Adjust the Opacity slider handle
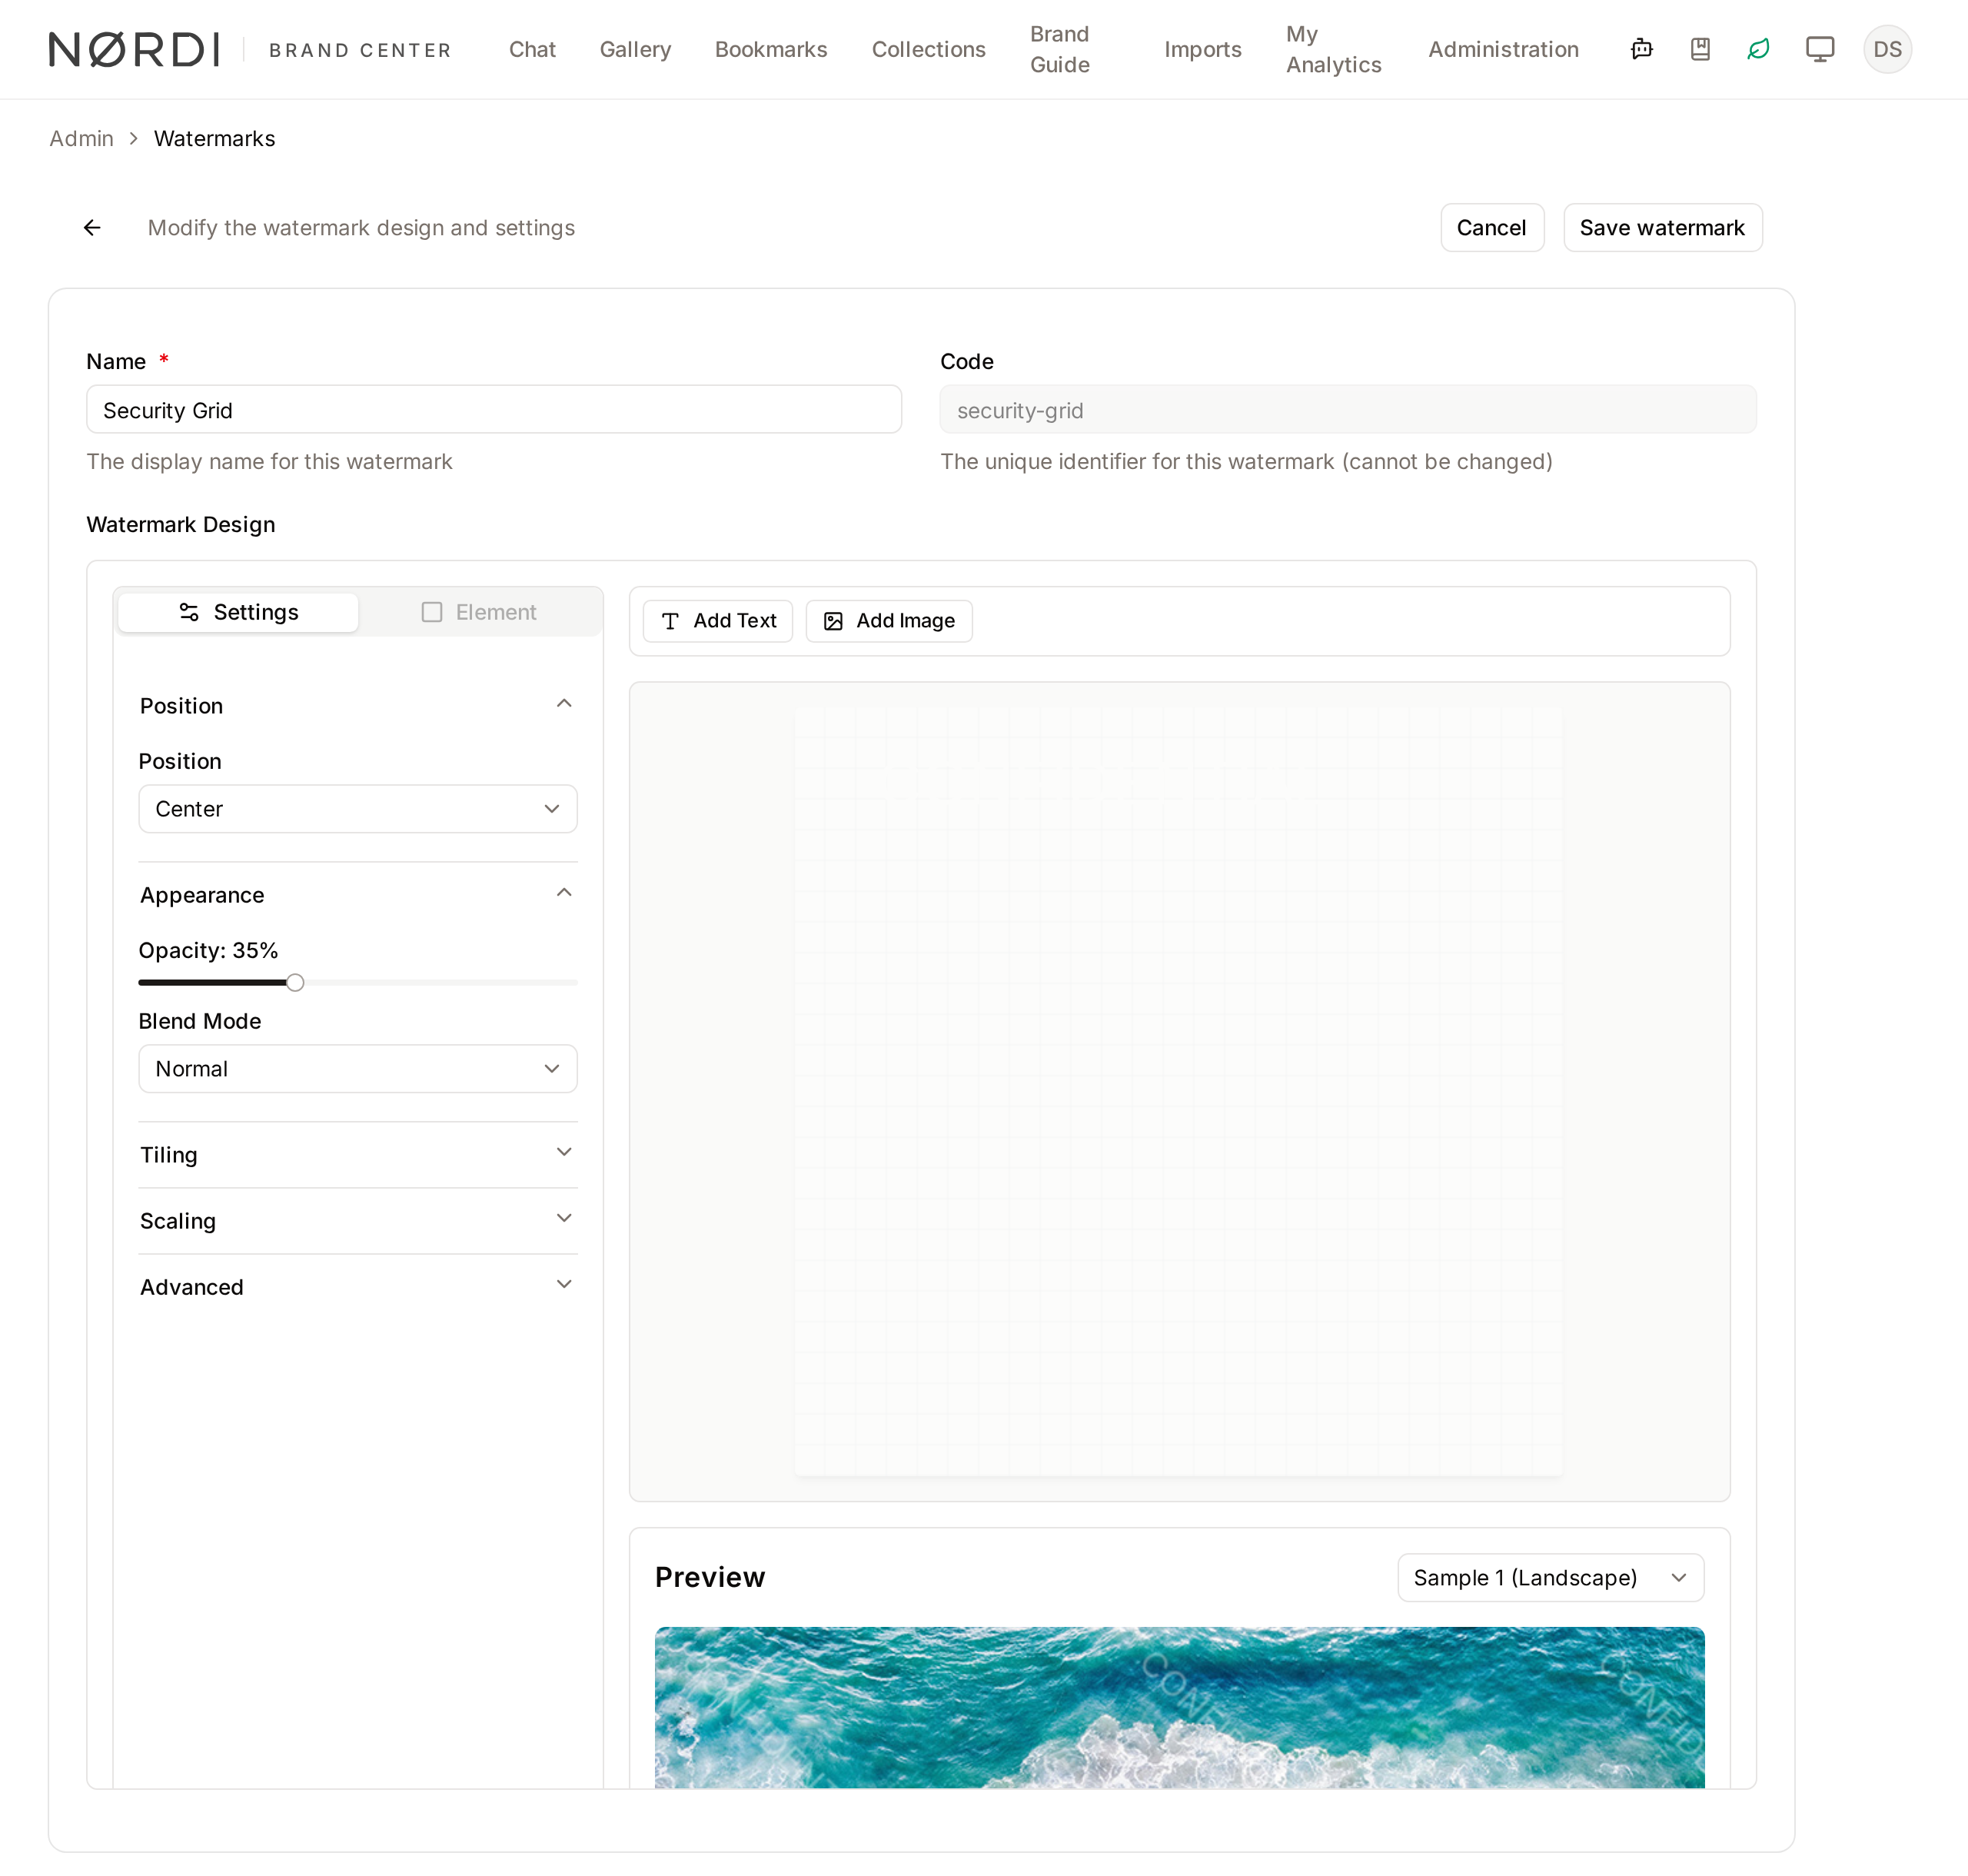Viewport: 1968px width, 1876px height. coord(295,982)
